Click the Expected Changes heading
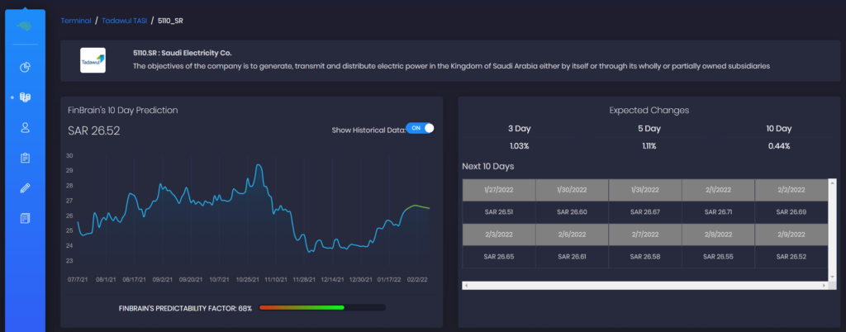 coord(649,111)
